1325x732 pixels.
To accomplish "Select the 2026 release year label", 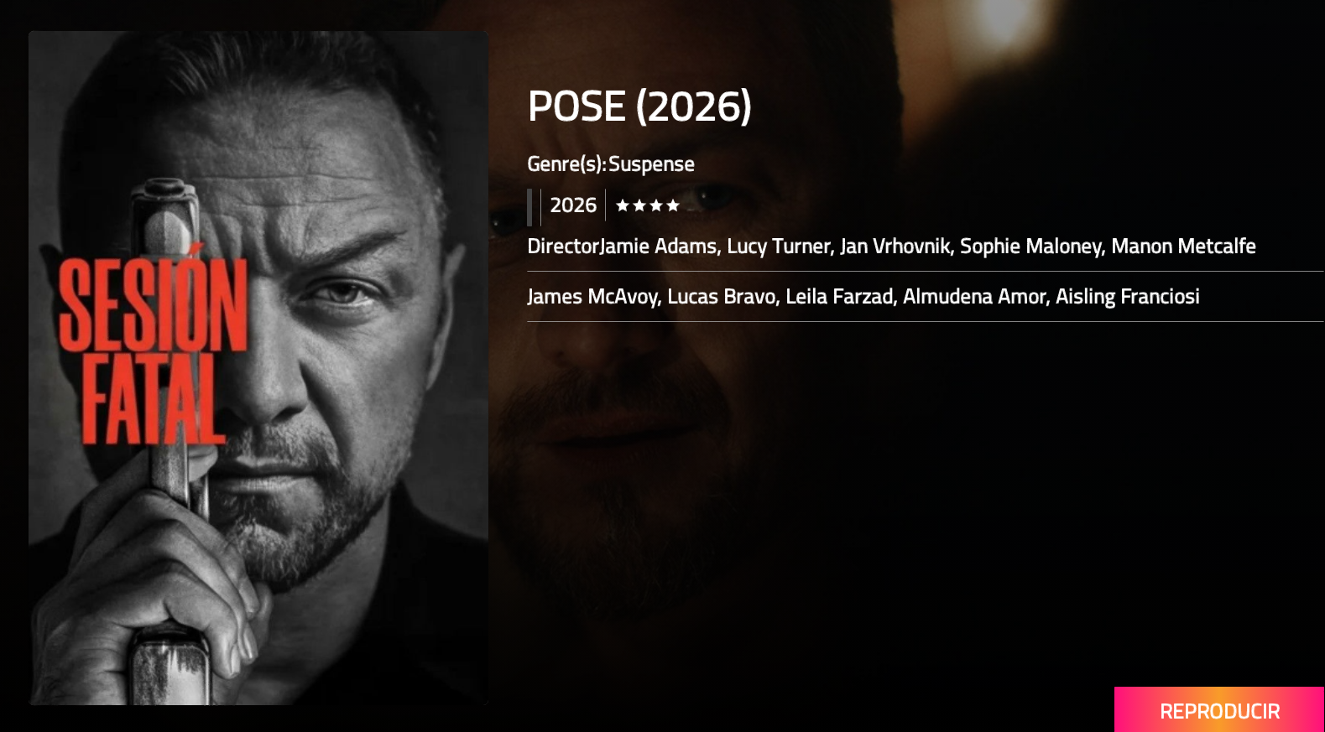I will coord(573,205).
